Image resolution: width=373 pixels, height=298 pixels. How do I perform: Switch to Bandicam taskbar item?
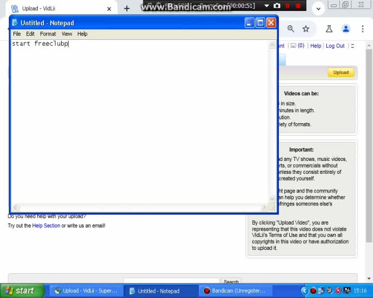point(236,291)
